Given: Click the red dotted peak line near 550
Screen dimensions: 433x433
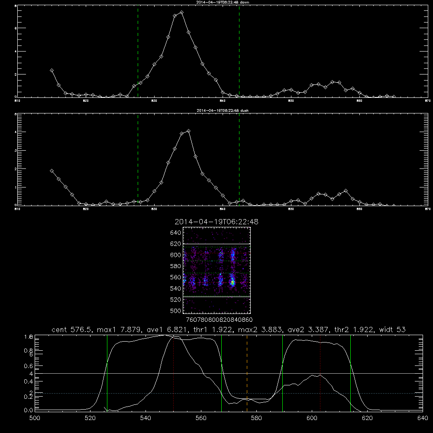Looking at the screenshot, I should [174, 373].
